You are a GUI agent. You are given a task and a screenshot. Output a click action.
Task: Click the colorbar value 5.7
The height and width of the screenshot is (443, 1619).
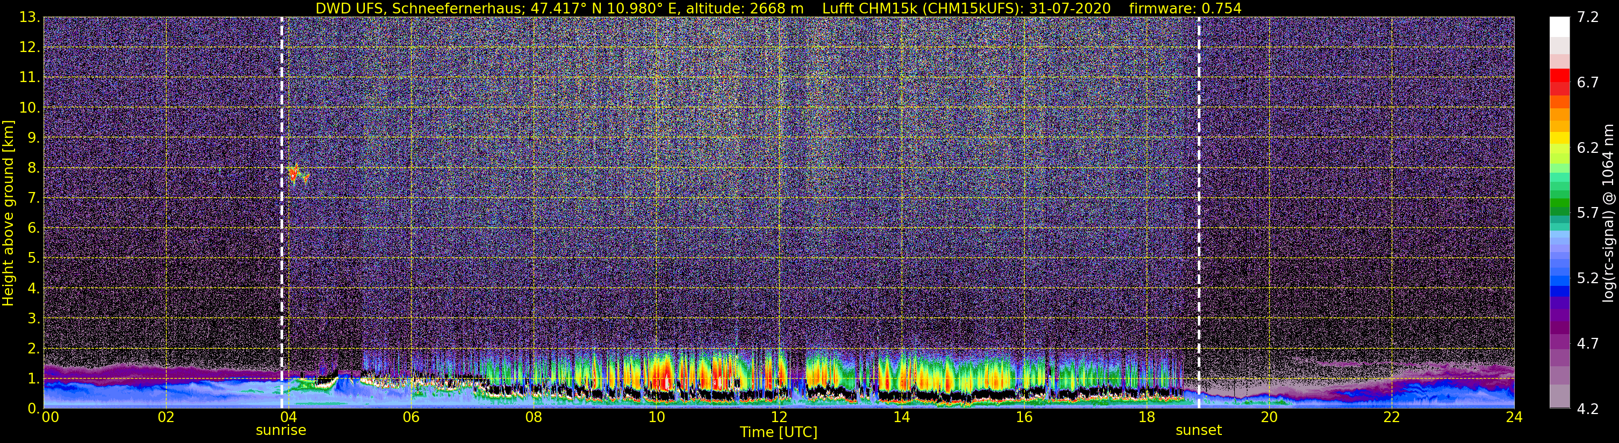coord(1588,213)
